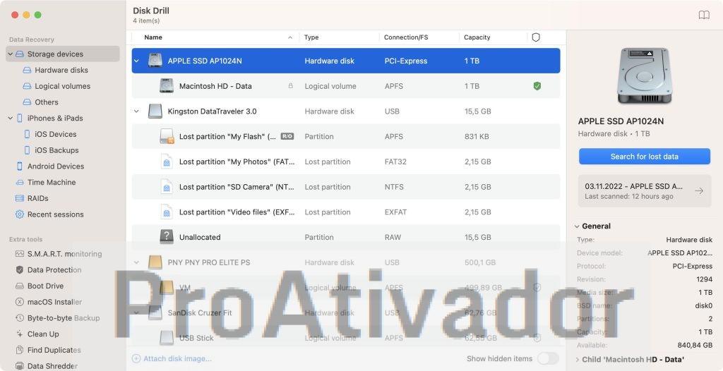723x371 pixels.
Task: Sort by the Type column header
Action: click(x=311, y=37)
